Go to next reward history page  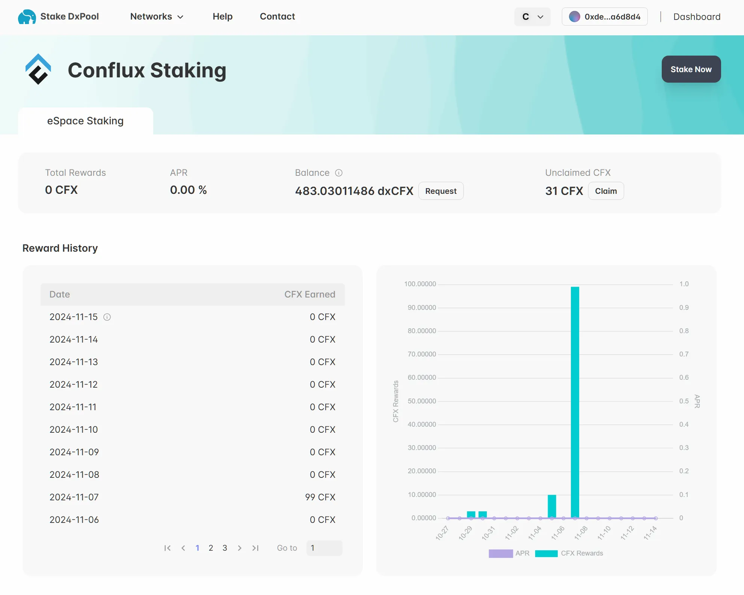coord(240,548)
